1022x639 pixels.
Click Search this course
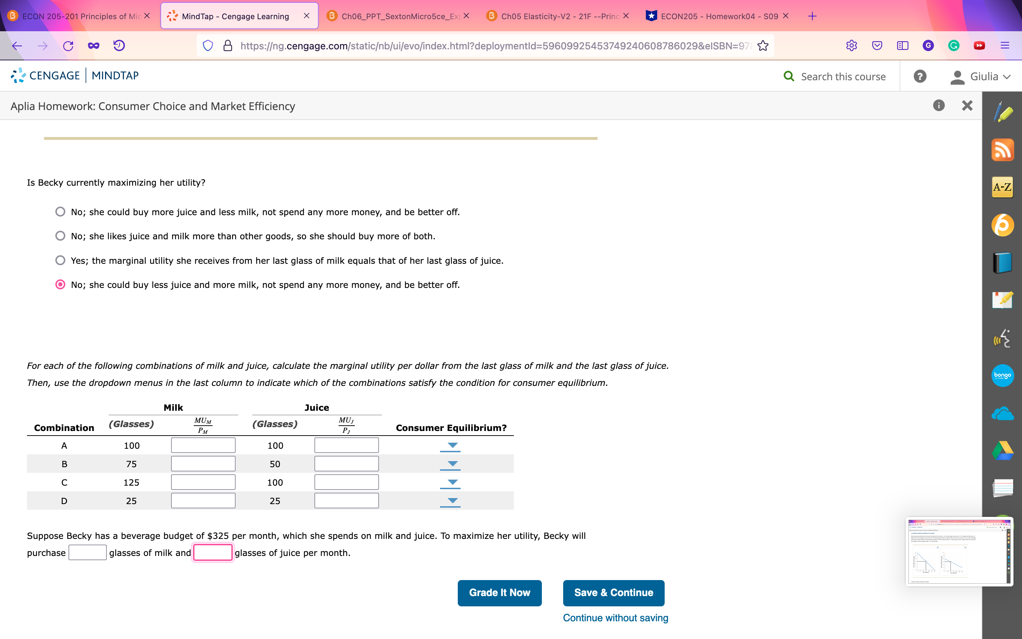(835, 76)
